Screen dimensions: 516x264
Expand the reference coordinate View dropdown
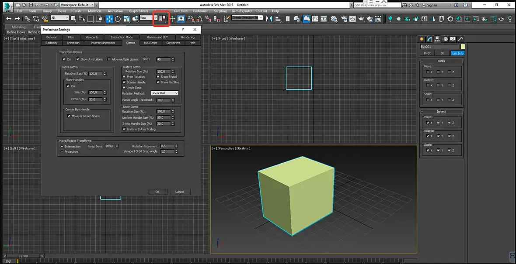pyautogui.click(x=149, y=18)
